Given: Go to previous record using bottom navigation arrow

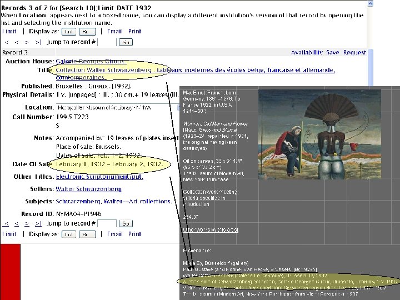Looking at the screenshot, I should tap(17, 224).
